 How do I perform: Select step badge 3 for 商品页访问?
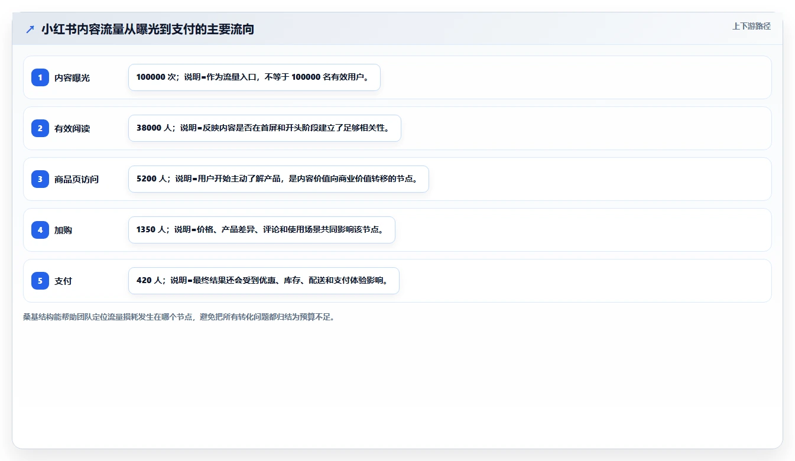pos(40,179)
